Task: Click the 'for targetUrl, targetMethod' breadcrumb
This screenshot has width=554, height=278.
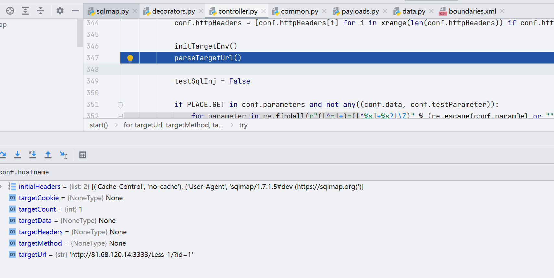Action: coord(174,125)
